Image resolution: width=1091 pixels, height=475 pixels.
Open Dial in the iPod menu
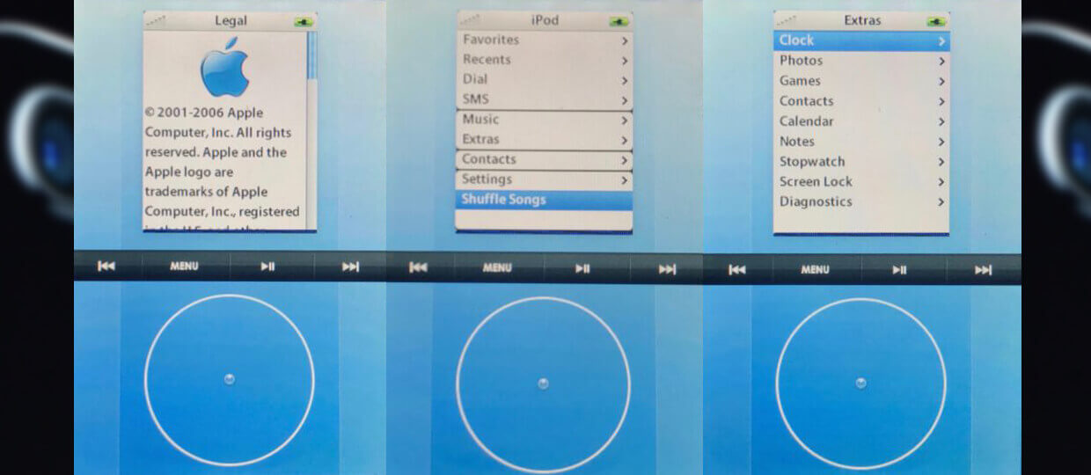(544, 80)
